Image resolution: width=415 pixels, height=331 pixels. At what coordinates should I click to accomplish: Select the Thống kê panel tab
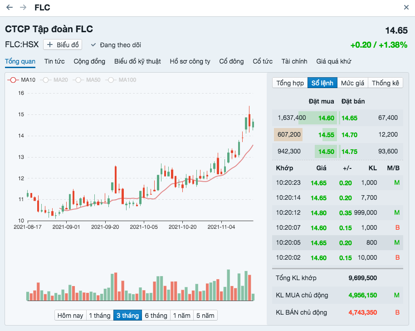385,83
